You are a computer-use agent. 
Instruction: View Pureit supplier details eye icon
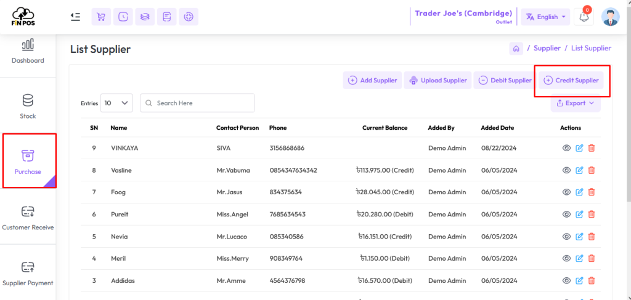click(x=567, y=215)
